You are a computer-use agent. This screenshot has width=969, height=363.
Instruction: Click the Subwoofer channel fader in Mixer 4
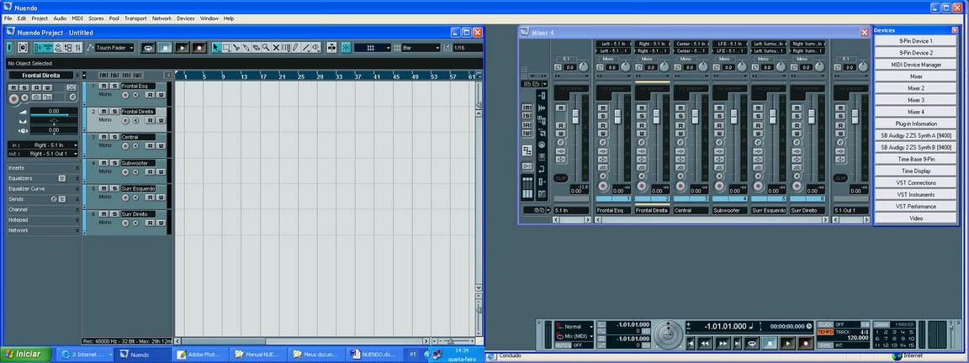[x=734, y=116]
